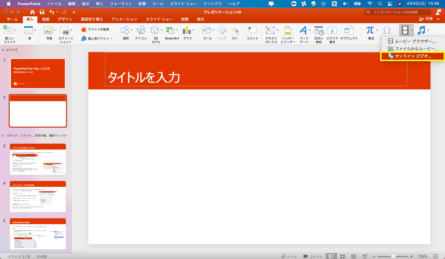Click アドインを取得 store button
Screen dimensions: 445x259
95,29
